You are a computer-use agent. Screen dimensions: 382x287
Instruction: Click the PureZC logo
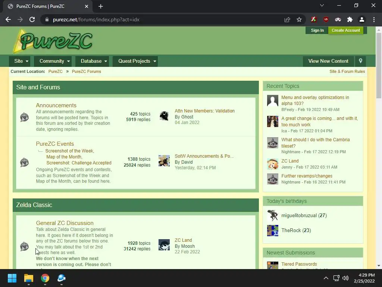[53, 41]
